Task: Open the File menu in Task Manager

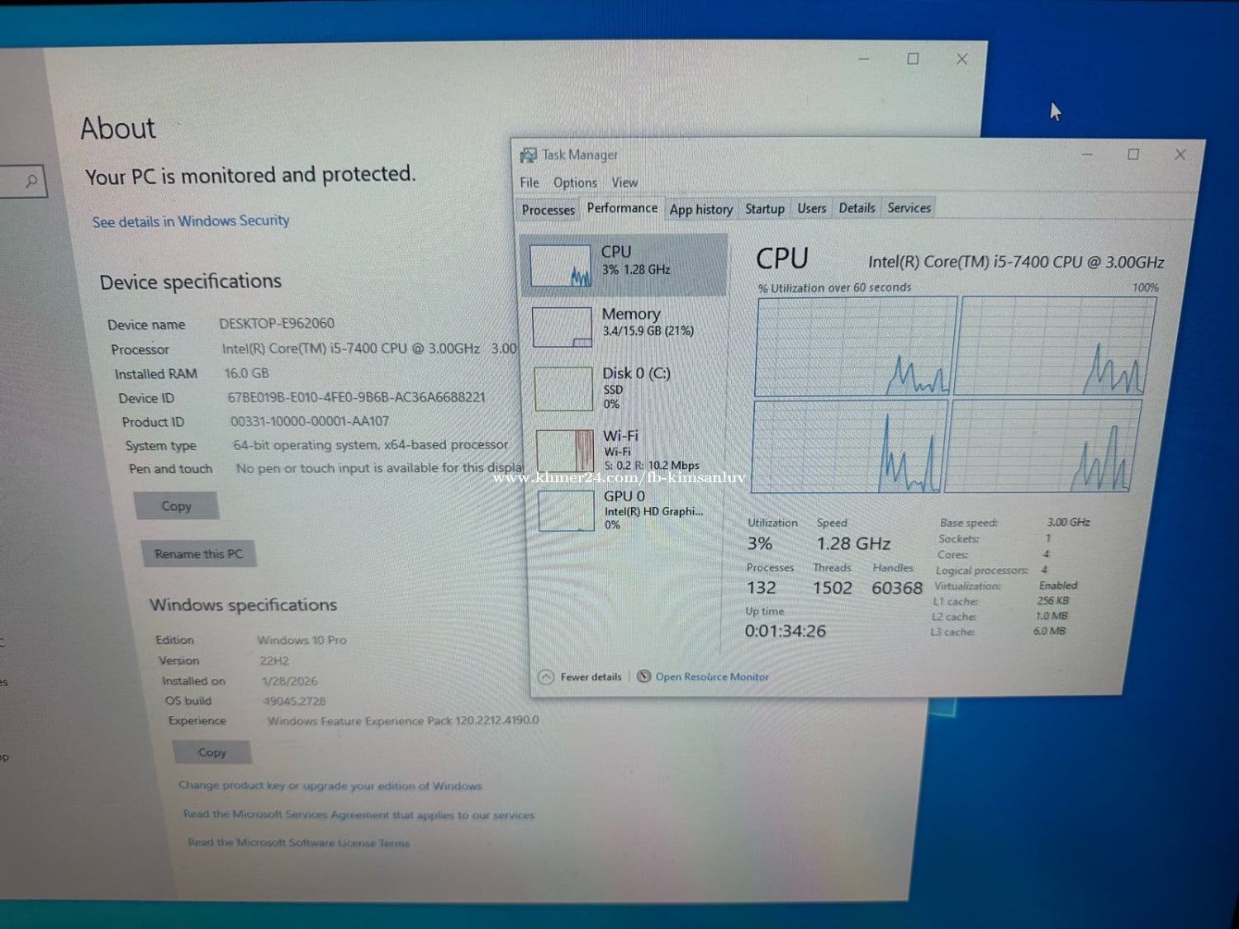Action: [529, 182]
